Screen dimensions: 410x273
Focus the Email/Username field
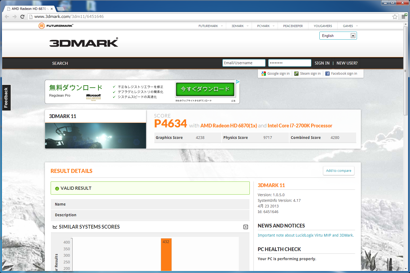point(244,63)
